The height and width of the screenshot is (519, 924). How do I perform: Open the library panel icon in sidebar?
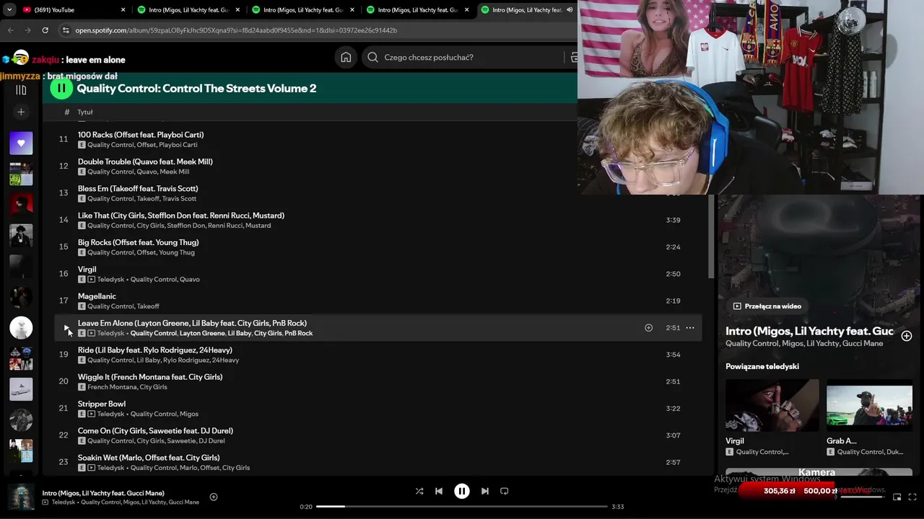pos(21,90)
